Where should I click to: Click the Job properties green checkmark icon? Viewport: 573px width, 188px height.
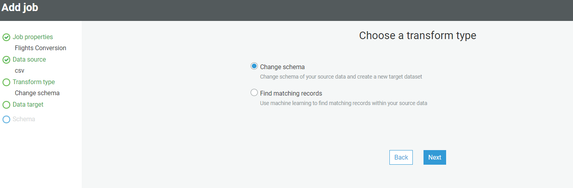(x=6, y=37)
